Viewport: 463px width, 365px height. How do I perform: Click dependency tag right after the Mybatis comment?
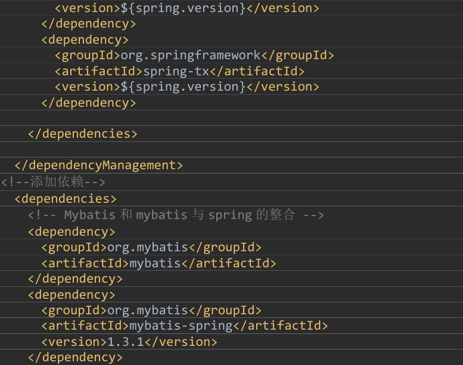point(72,232)
